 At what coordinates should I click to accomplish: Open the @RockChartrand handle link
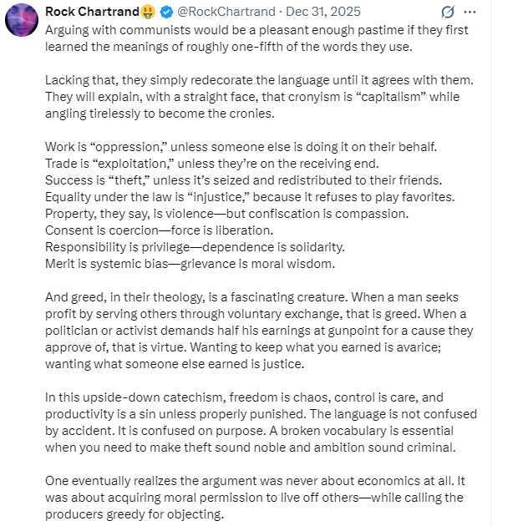click(216, 12)
